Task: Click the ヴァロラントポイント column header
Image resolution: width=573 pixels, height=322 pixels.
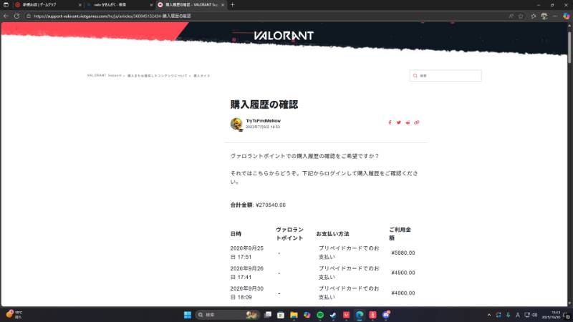Action: [x=289, y=234]
